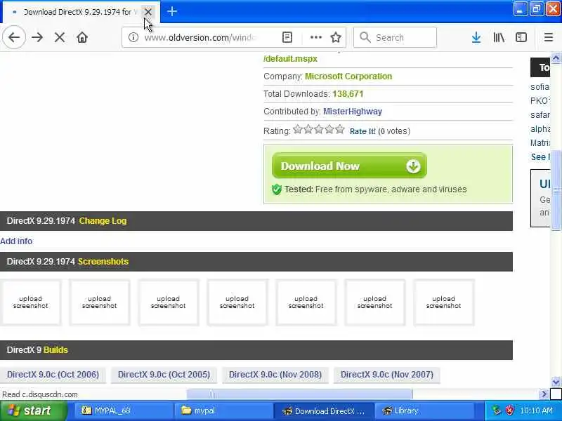Open the sofia link in sidebar

click(x=540, y=87)
